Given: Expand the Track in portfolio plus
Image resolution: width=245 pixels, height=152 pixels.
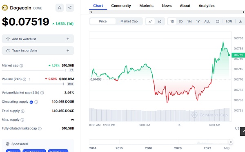Looking at the screenshot, I should point(68,51).
